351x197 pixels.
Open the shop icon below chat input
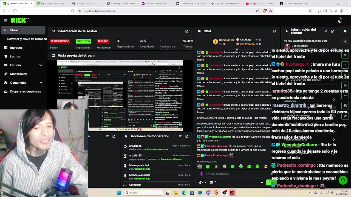[213, 182]
